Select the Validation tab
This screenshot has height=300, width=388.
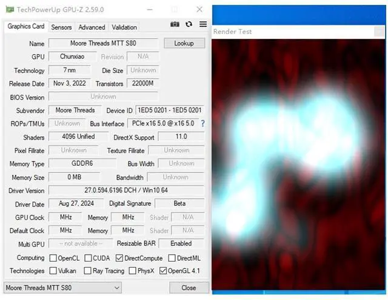(x=124, y=27)
